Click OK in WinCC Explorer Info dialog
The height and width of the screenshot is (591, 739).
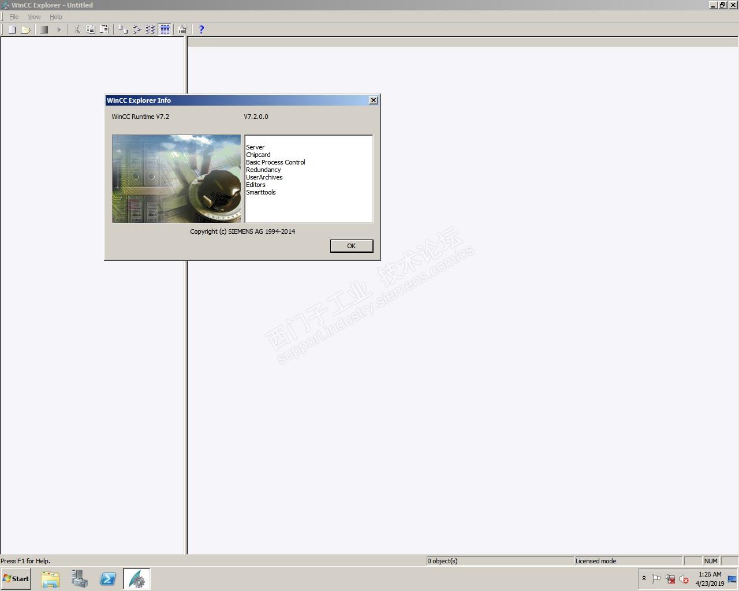pyautogui.click(x=352, y=246)
